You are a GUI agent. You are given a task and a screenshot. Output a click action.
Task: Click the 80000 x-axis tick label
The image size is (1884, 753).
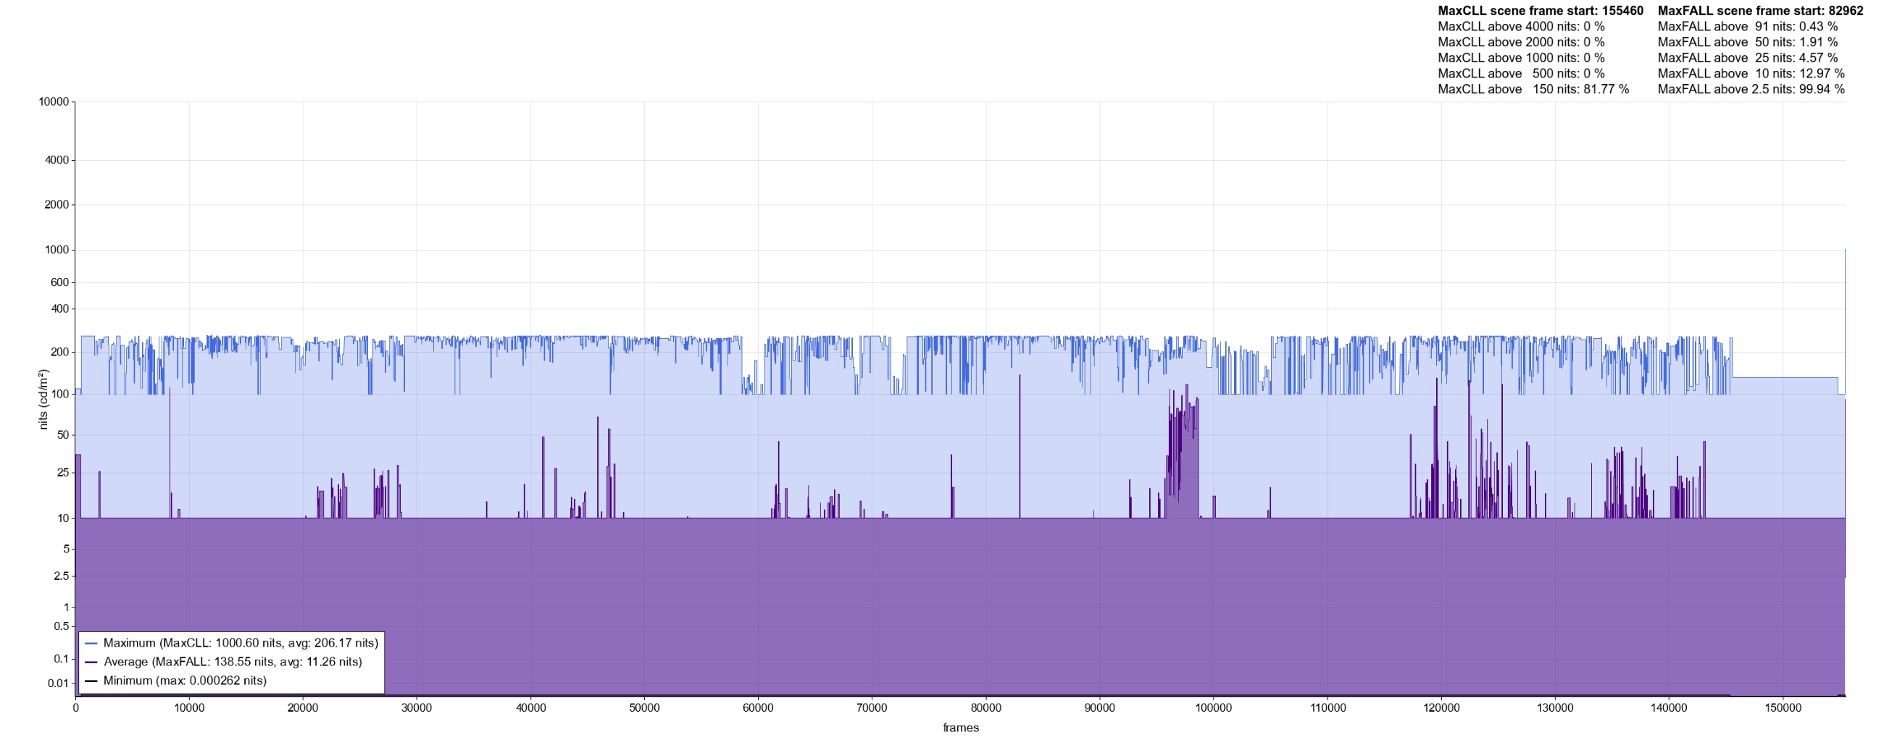tap(986, 708)
